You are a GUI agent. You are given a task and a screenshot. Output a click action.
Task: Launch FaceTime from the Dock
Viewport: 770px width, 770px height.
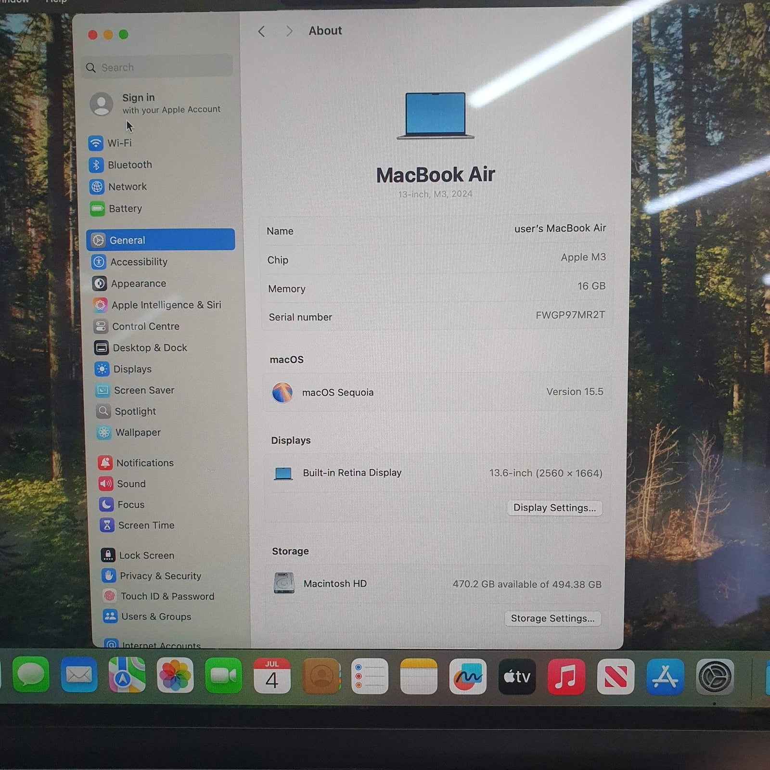click(223, 676)
